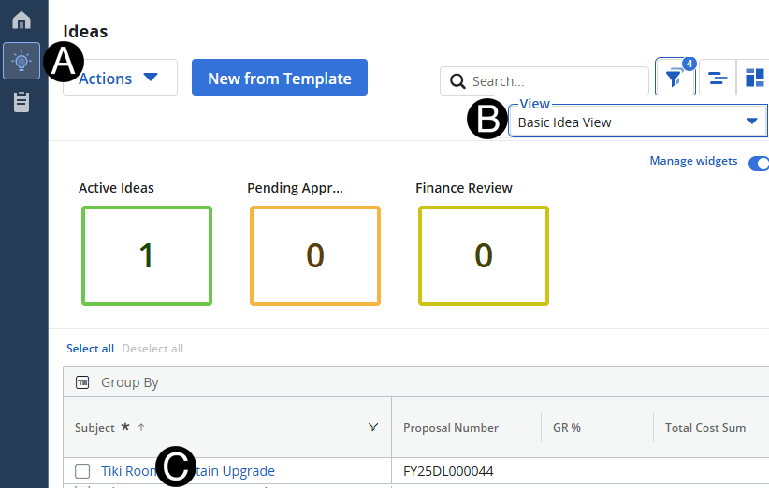Click the New from Template button

tap(279, 79)
